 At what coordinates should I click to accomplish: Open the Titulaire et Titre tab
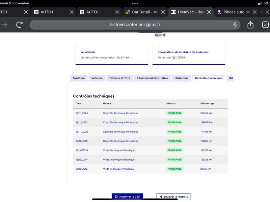(x=120, y=78)
